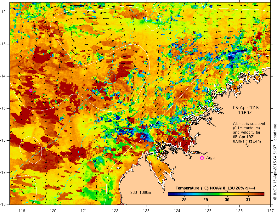Click the magenta Argo legend circle
The height and width of the screenshot is (214, 277).
coord(202,158)
